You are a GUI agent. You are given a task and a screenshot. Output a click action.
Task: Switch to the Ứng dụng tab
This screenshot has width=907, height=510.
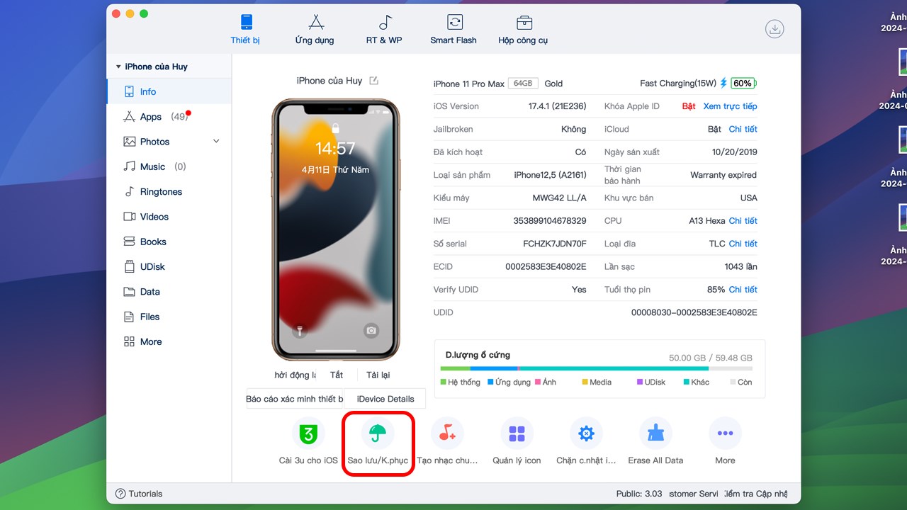315,29
